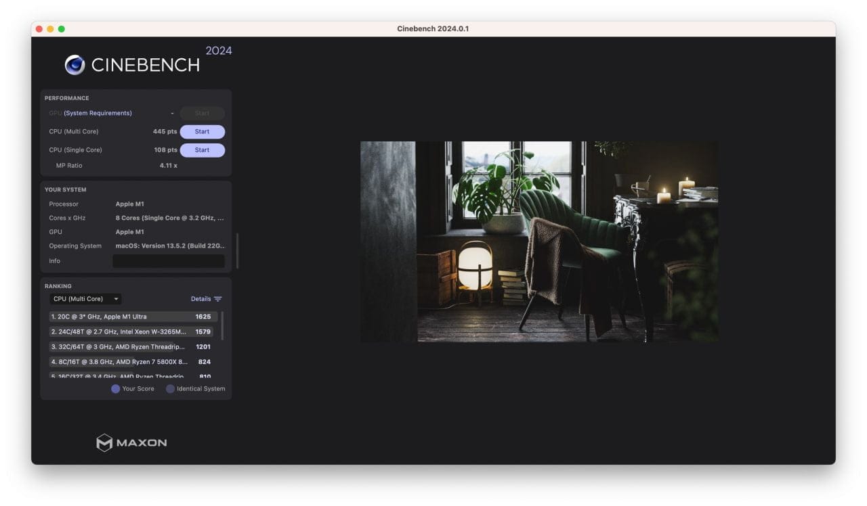This screenshot has width=867, height=506.
Task: Click the MP Ratio 4.11 x value
Action: point(169,166)
